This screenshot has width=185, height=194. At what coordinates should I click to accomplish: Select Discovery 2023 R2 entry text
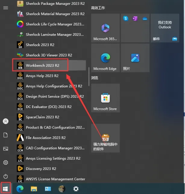[41, 169]
